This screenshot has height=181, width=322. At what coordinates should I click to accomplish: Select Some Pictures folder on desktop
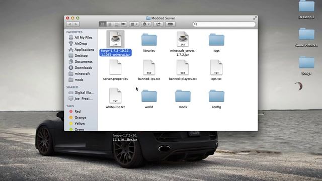(306, 34)
